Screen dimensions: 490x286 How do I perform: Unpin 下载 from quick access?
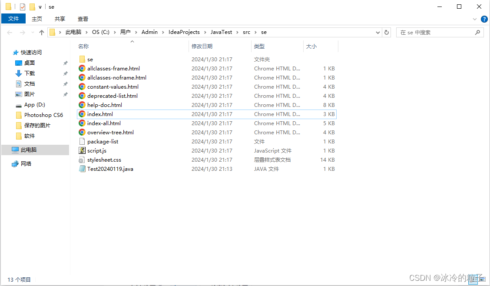pyautogui.click(x=66, y=73)
